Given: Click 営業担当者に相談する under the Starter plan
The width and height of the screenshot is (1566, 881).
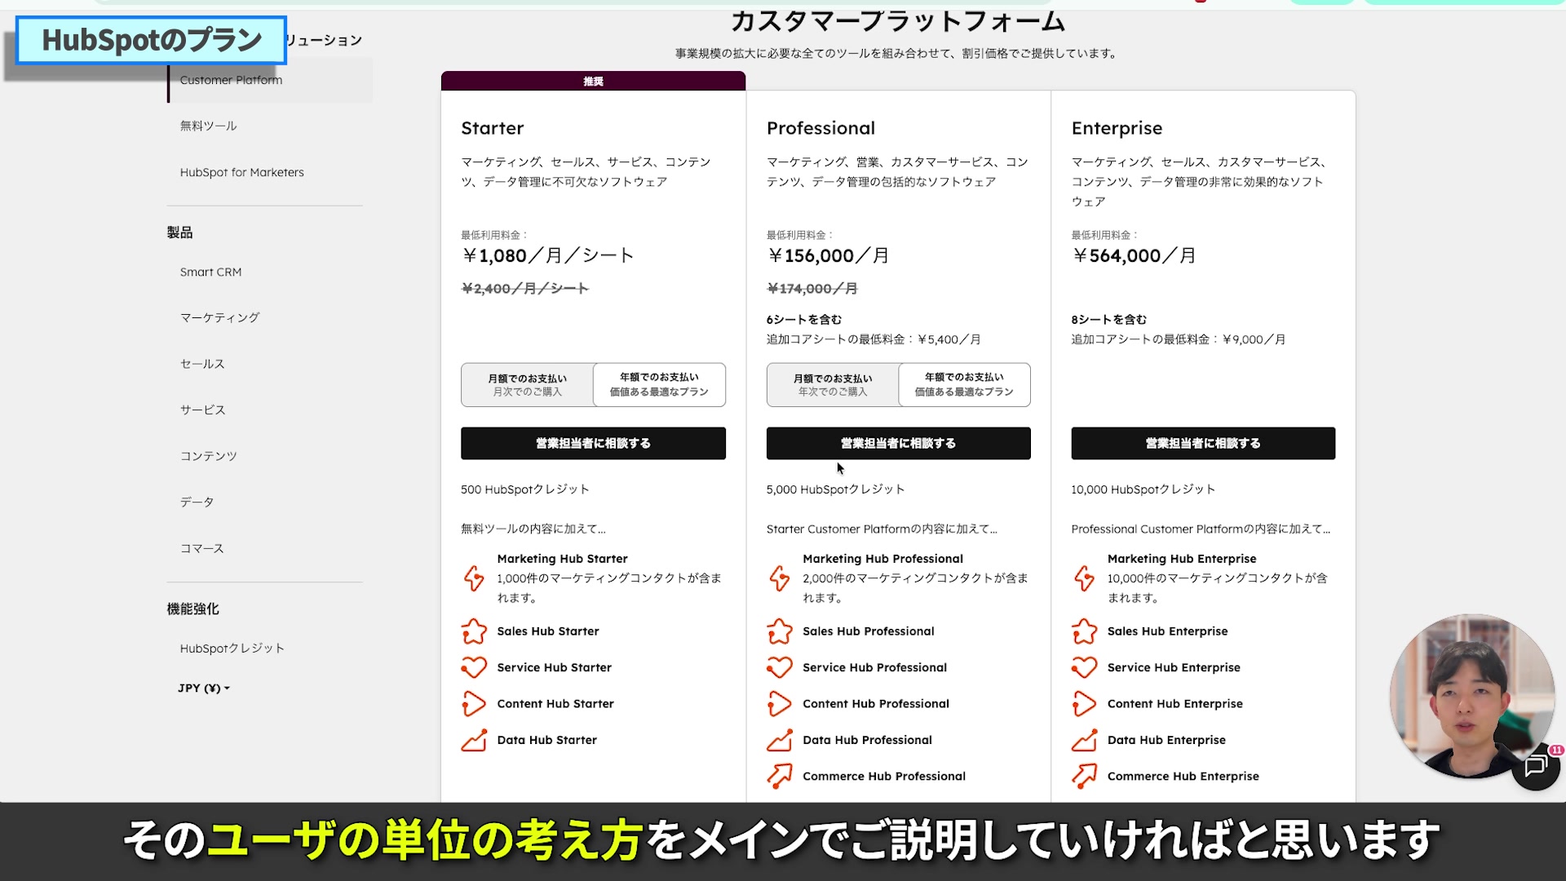Looking at the screenshot, I should (593, 443).
